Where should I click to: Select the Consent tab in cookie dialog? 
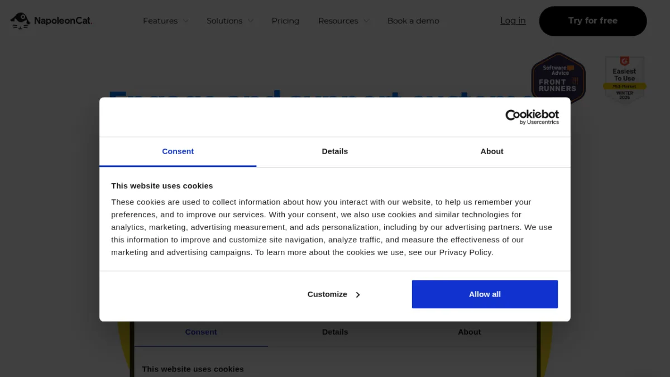pyautogui.click(x=178, y=151)
